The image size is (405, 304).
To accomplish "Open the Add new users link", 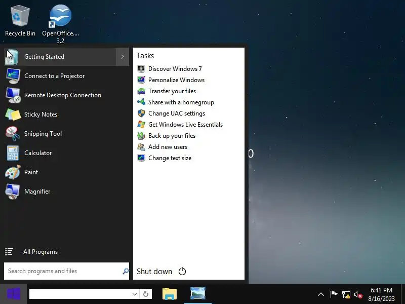I will click(x=168, y=147).
